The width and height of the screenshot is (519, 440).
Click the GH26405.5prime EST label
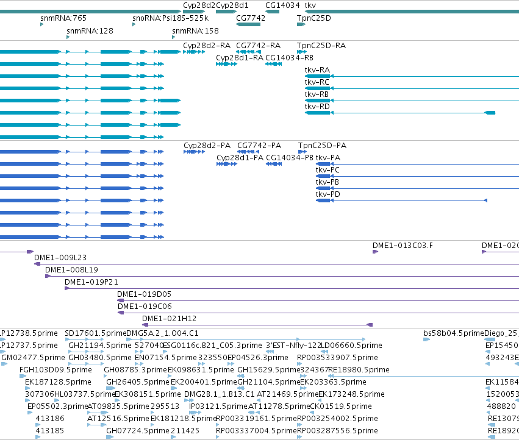click(x=138, y=383)
